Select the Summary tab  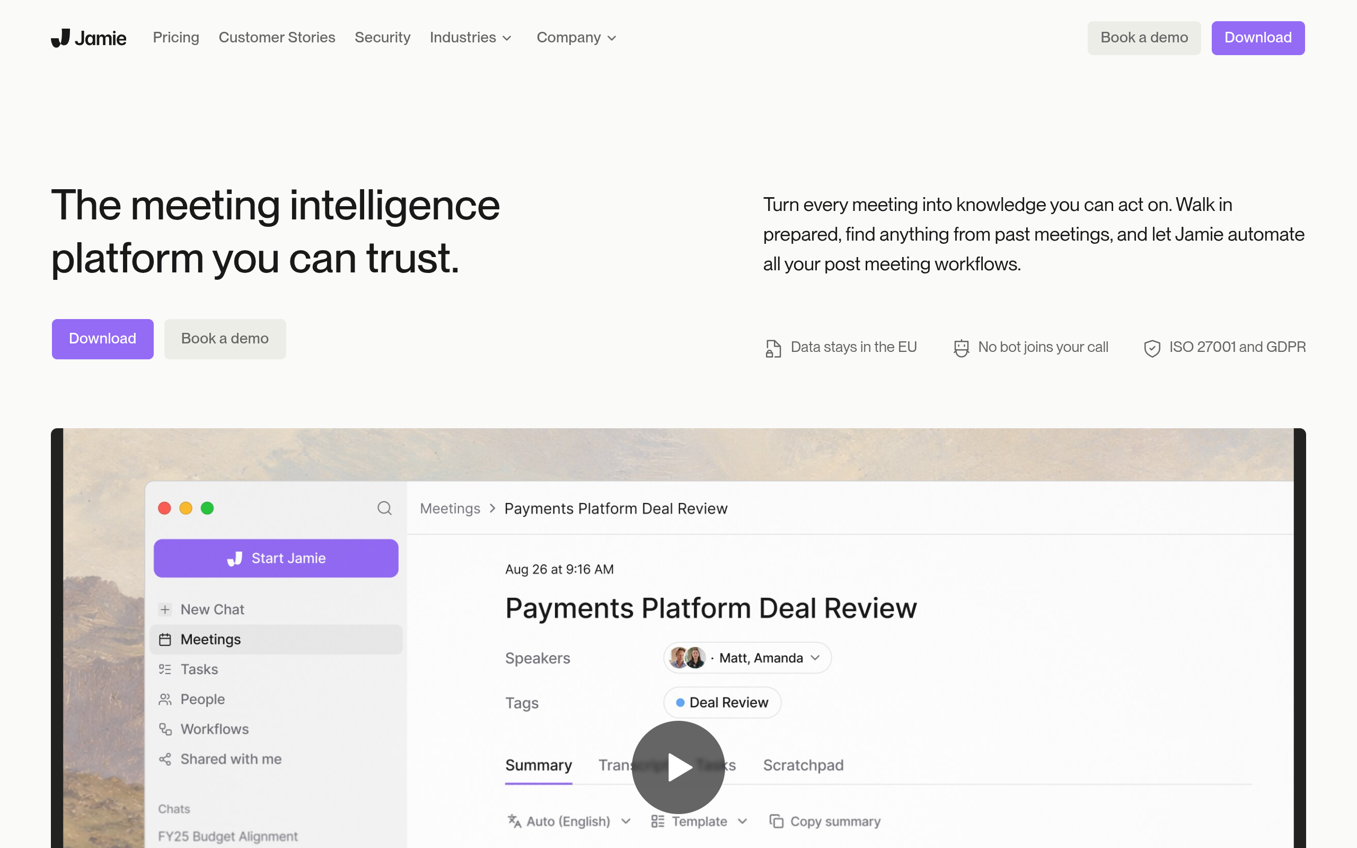tap(539, 765)
